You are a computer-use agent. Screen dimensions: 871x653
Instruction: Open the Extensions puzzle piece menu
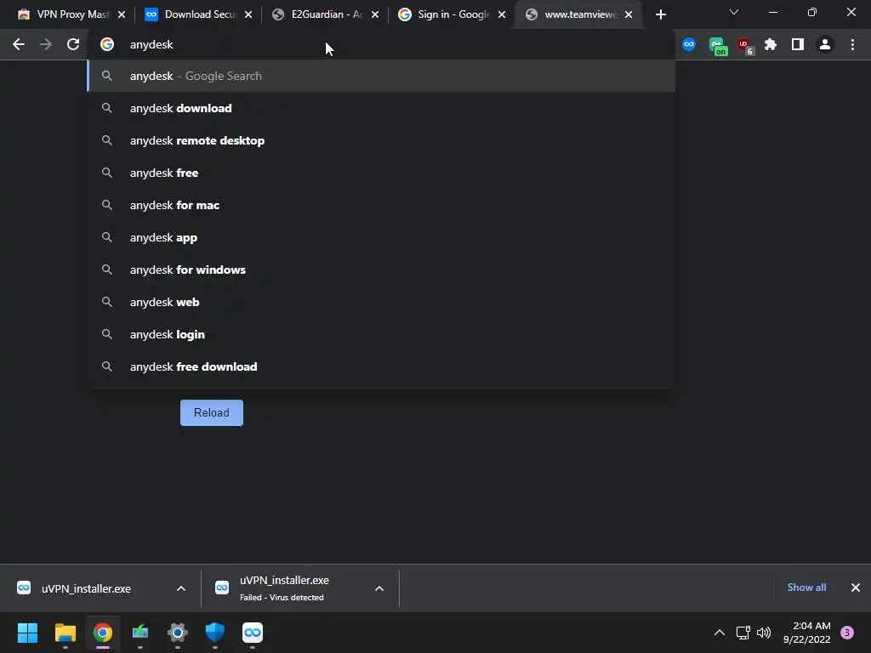pyautogui.click(x=771, y=44)
